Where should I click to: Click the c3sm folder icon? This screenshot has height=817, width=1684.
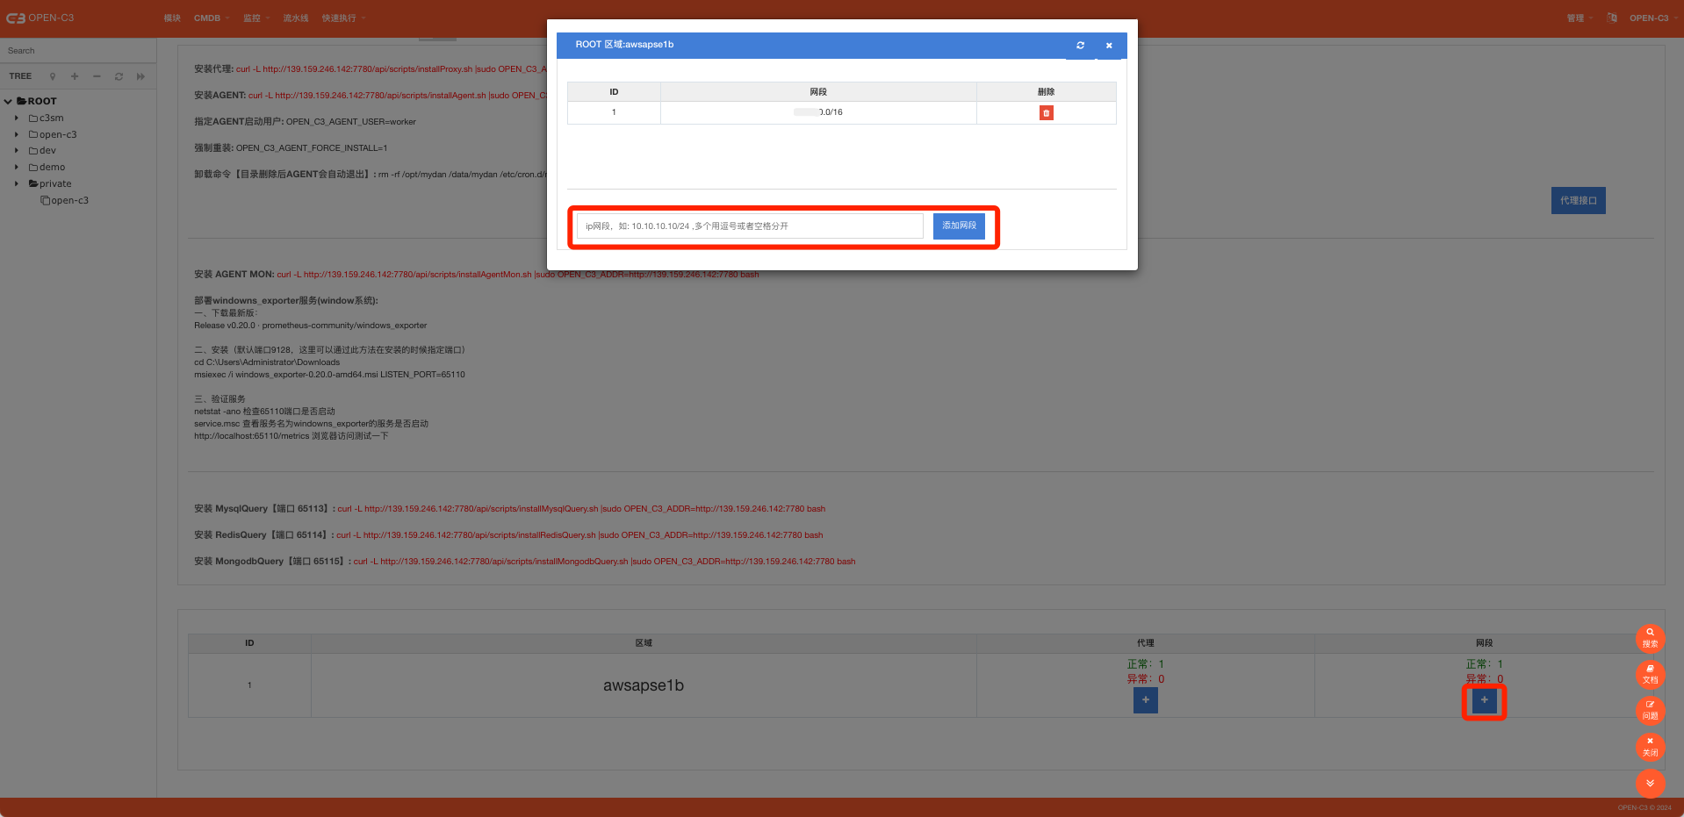pos(33,118)
